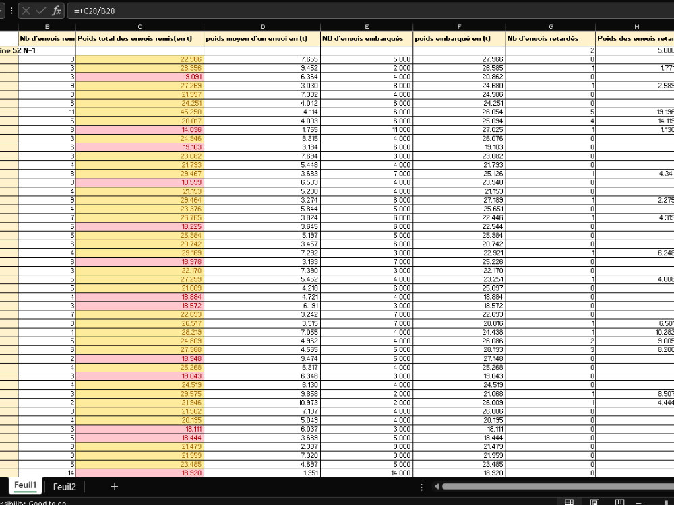Open the Feuil1 sheet tab
Viewport: 674px width, 505px height.
(x=26, y=486)
